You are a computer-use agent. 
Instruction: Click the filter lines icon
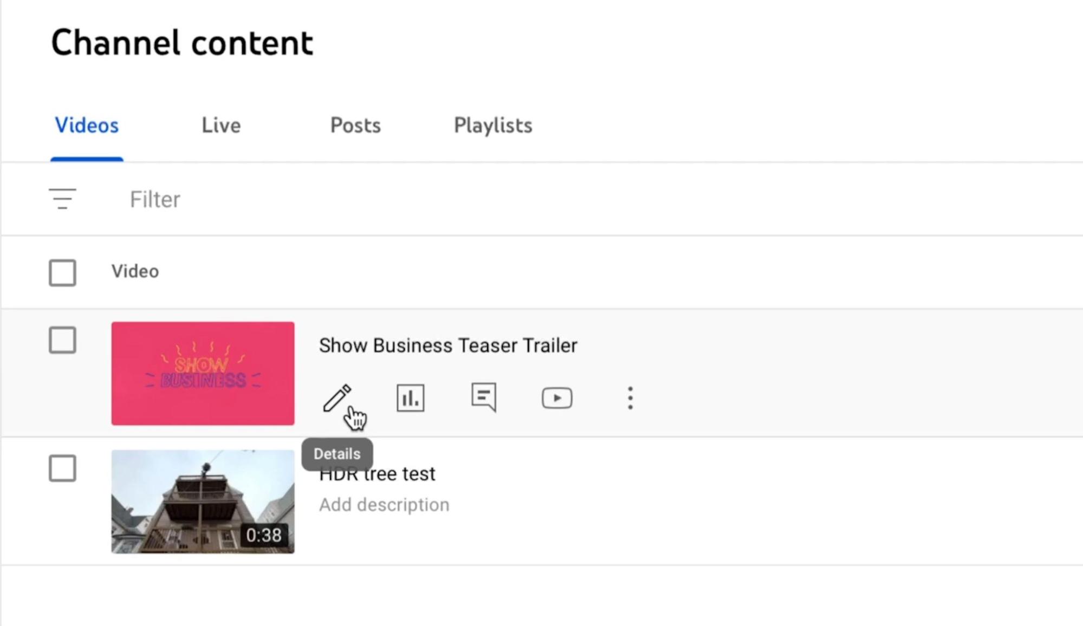tap(62, 199)
